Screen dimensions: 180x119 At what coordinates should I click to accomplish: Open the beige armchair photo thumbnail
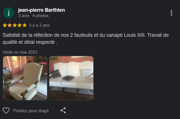tap(25, 78)
